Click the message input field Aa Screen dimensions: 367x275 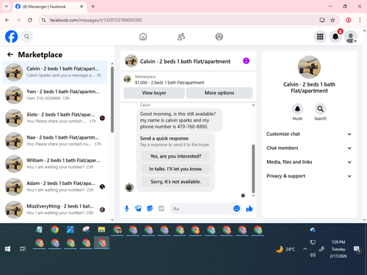[200, 208]
